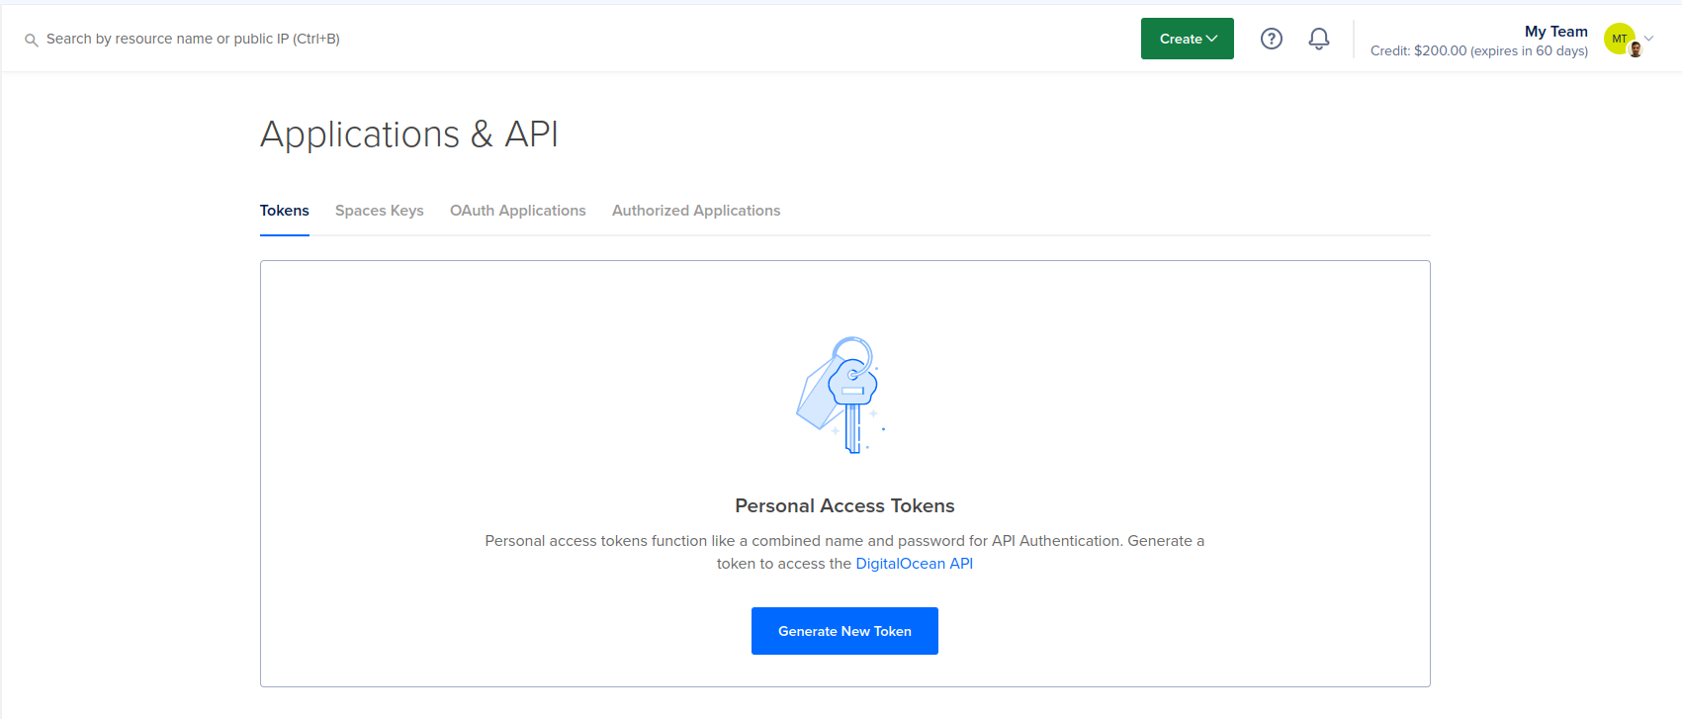
Task: Select the Tokens tab
Action: [284, 211]
